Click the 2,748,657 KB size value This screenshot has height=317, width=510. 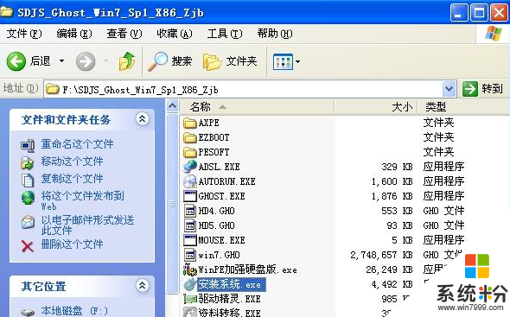pyautogui.click(x=381, y=255)
